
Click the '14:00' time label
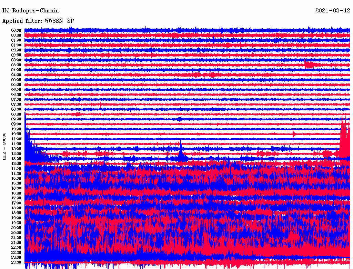click(x=16, y=169)
